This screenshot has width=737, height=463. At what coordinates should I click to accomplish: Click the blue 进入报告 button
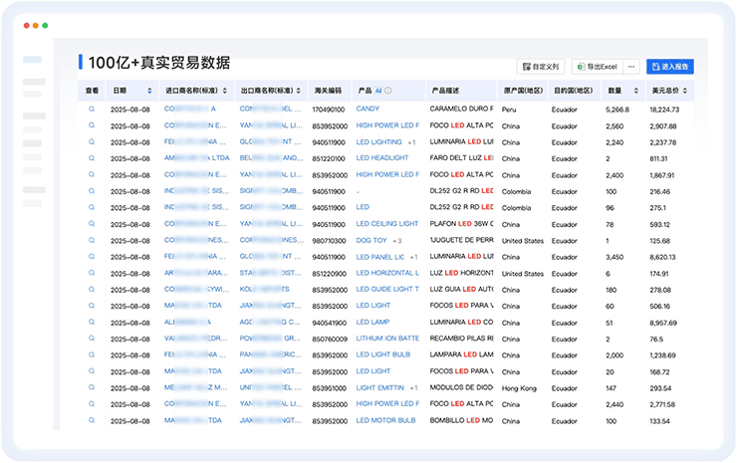(669, 67)
